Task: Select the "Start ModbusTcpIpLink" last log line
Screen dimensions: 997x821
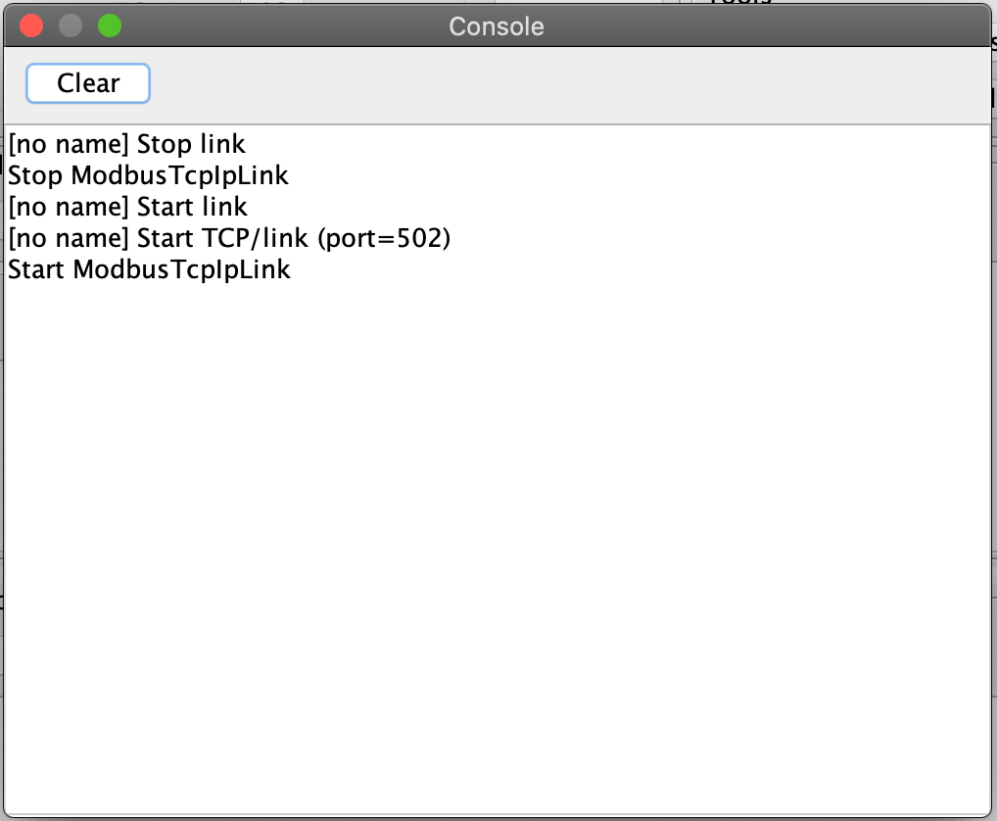Action: [149, 269]
